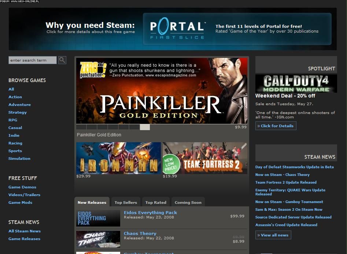Click the $29.99 Iron Man price
The height and width of the screenshot is (254, 347).
coord(84,176)
